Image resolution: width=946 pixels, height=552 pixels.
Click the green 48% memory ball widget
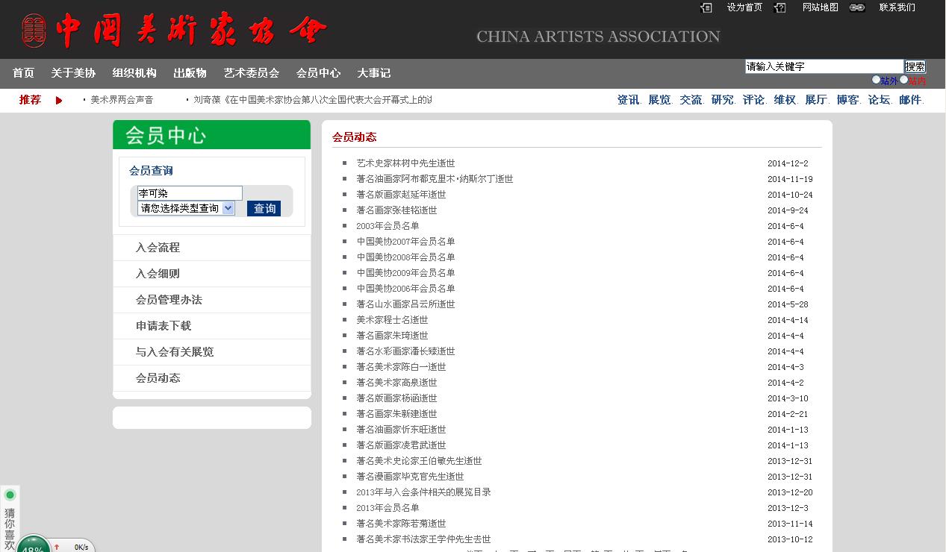point(33,546)
